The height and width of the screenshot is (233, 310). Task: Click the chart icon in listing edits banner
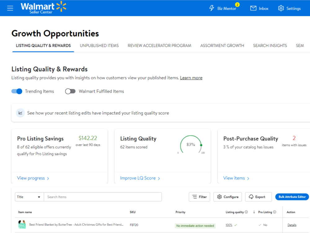20,113
